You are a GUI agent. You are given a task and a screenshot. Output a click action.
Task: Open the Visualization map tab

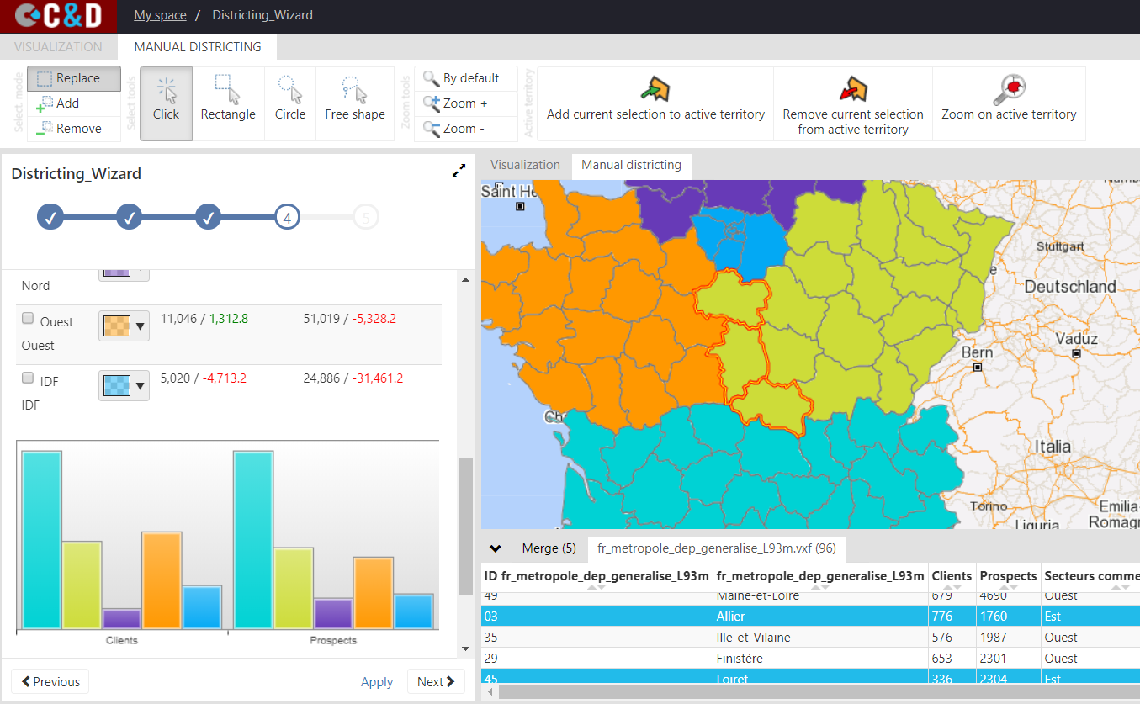coord(525,166)
